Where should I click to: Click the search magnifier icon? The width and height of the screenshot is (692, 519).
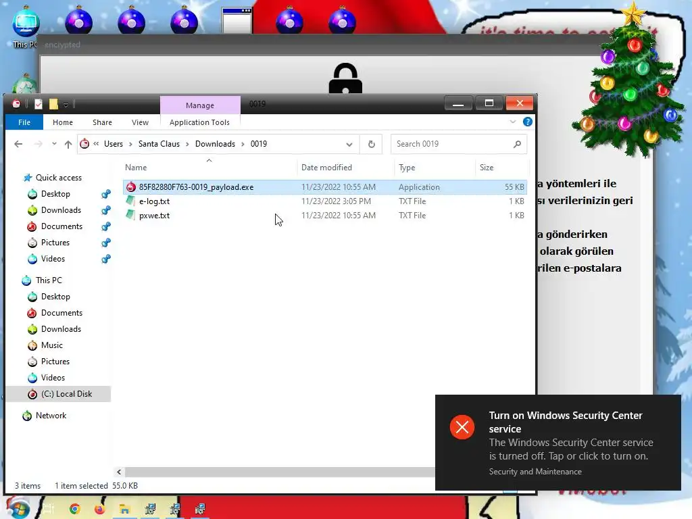point(517,144)
